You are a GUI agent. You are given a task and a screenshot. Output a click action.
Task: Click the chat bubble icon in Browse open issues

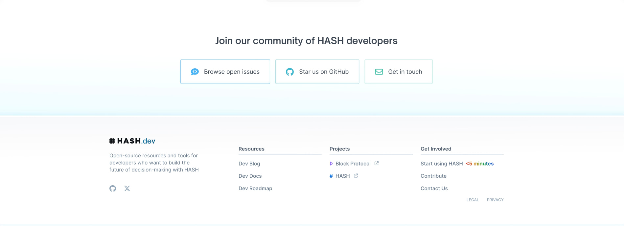coord(195,72)
